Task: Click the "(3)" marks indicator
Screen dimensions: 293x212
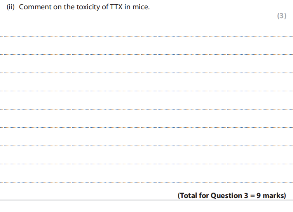Action: pos(281,16)
